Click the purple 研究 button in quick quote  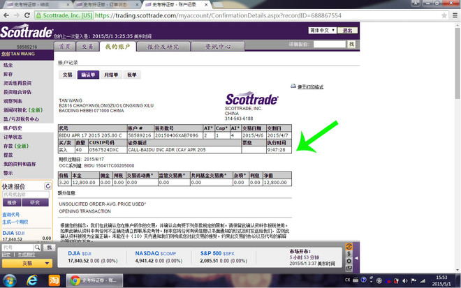pyautogui.click(x=35, y=202)
